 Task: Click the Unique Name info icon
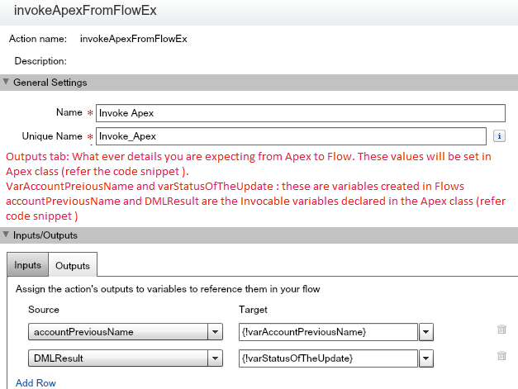499,136
